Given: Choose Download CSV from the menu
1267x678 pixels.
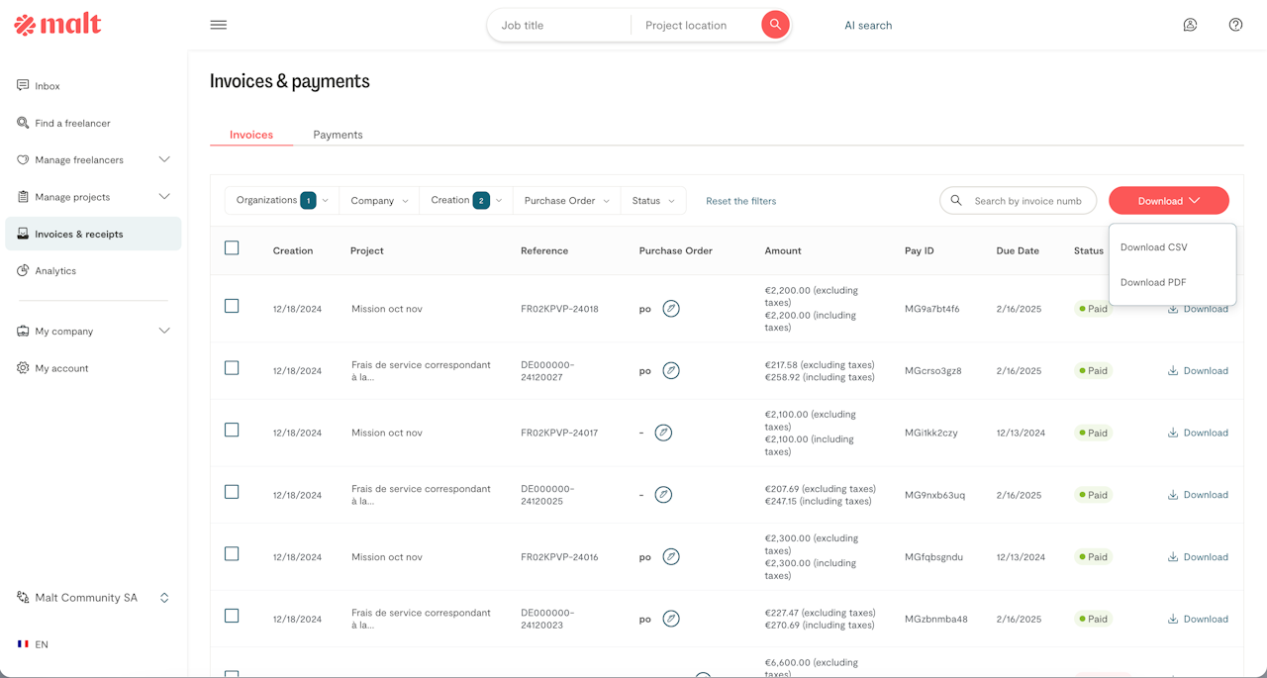Looking at the screenshot, I should (1153, 247).
